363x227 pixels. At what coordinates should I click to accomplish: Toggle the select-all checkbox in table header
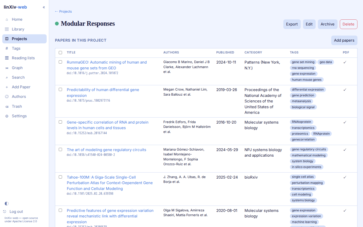point(60,52)
